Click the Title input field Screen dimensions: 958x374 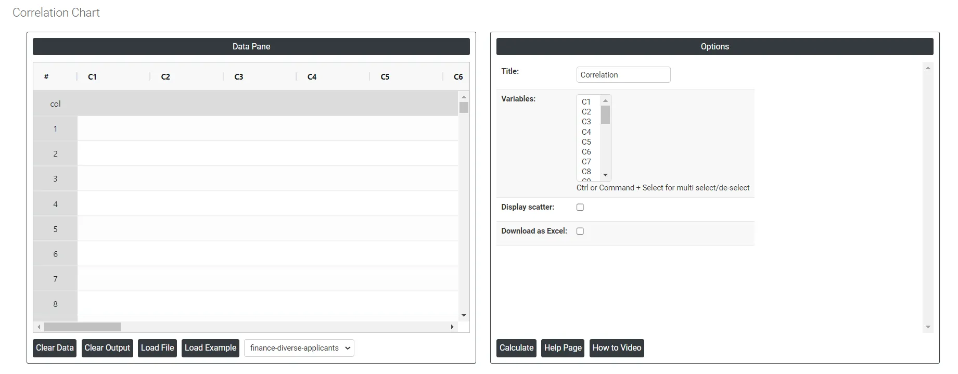click(x=623, y=75)
